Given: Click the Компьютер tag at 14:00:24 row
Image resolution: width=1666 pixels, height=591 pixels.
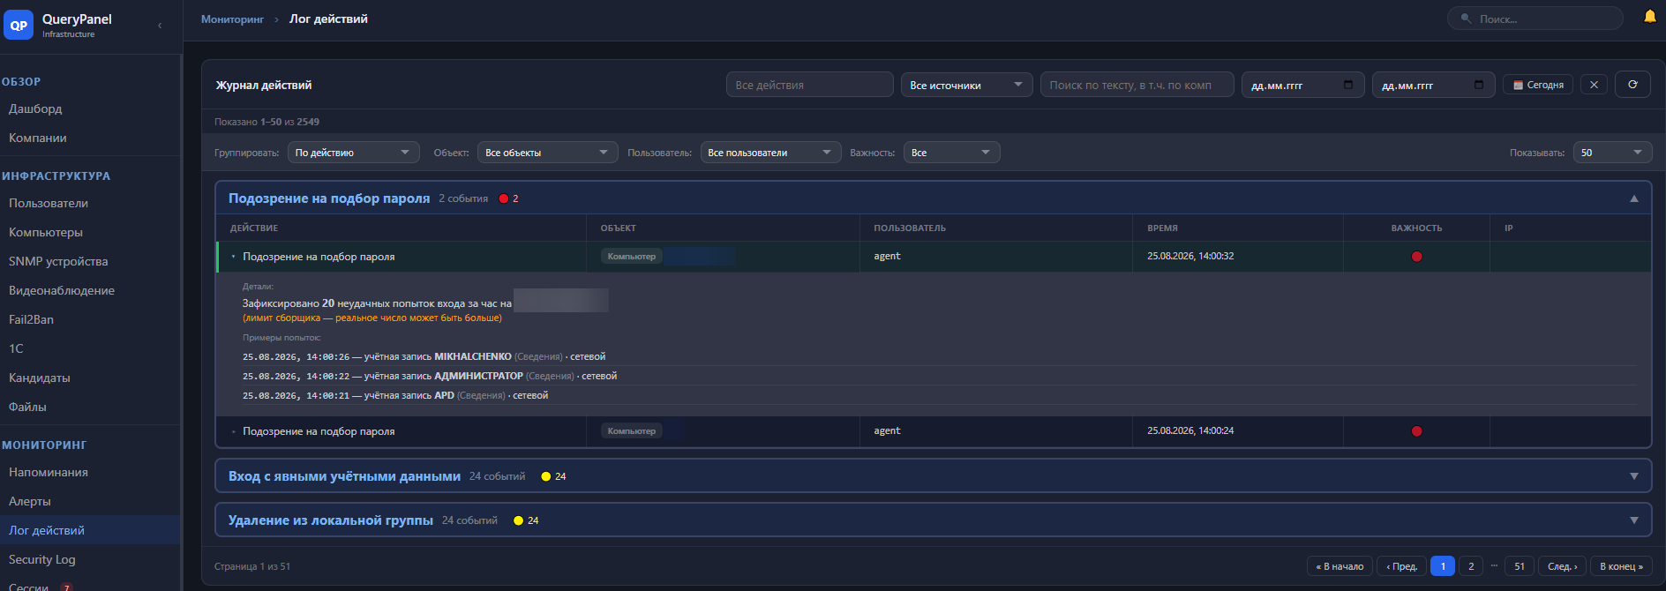Looking at the screenshot, I should pos(632,431).
